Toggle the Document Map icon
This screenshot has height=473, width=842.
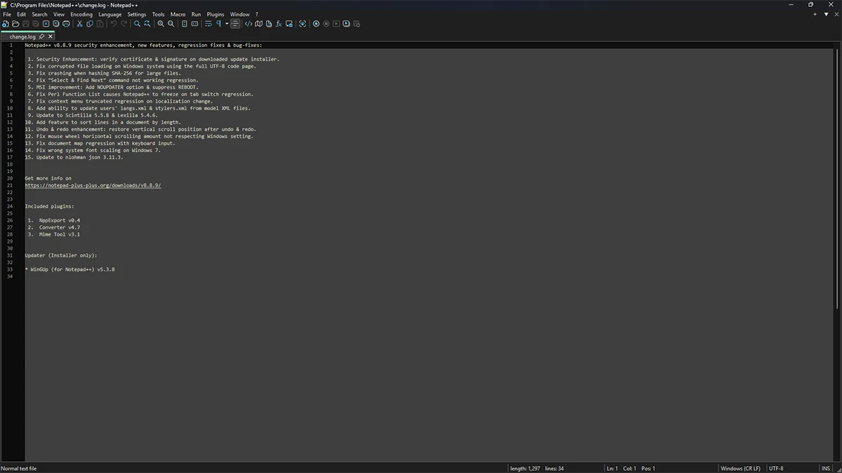(258, 24)
